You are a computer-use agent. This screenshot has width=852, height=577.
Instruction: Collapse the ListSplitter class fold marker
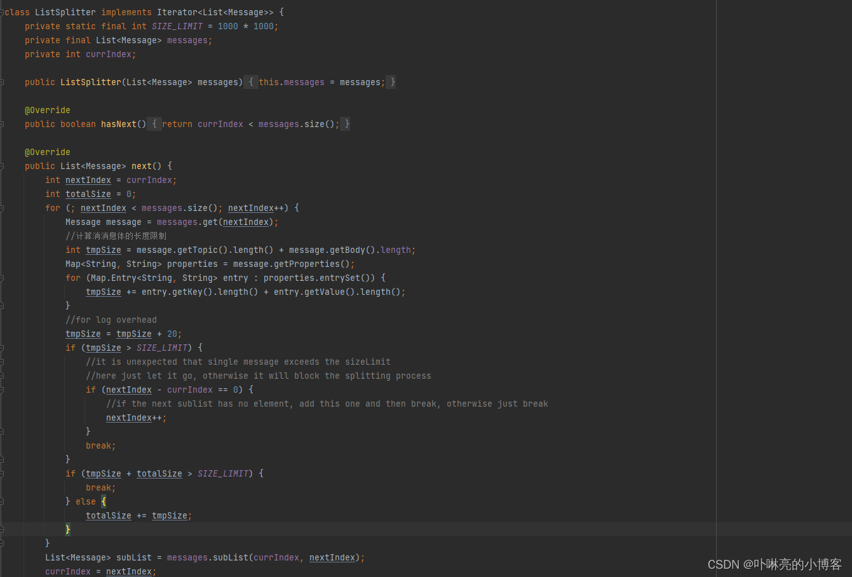2,12
